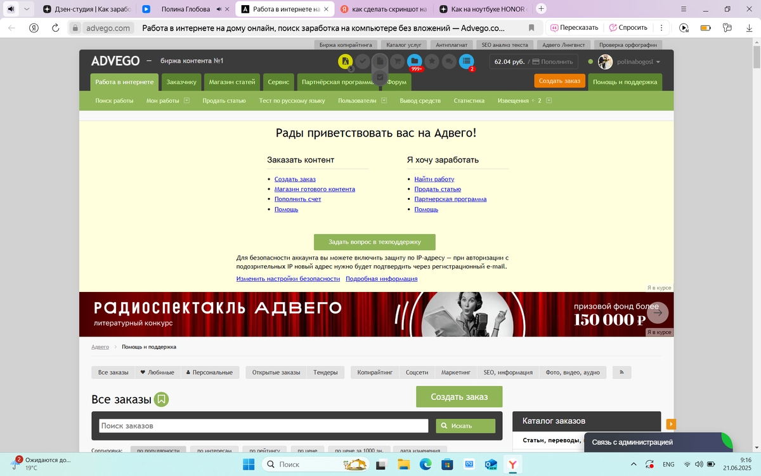Click the page vertical scrollbar thumb

(x=757, y=58)
